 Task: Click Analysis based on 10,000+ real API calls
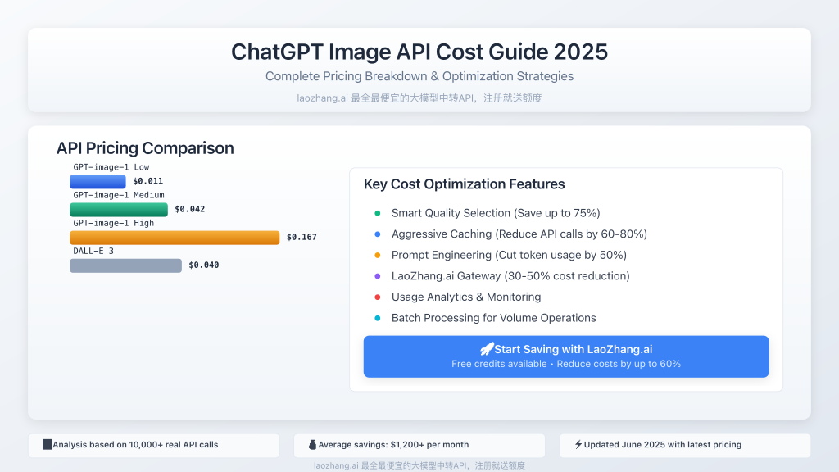135,445
